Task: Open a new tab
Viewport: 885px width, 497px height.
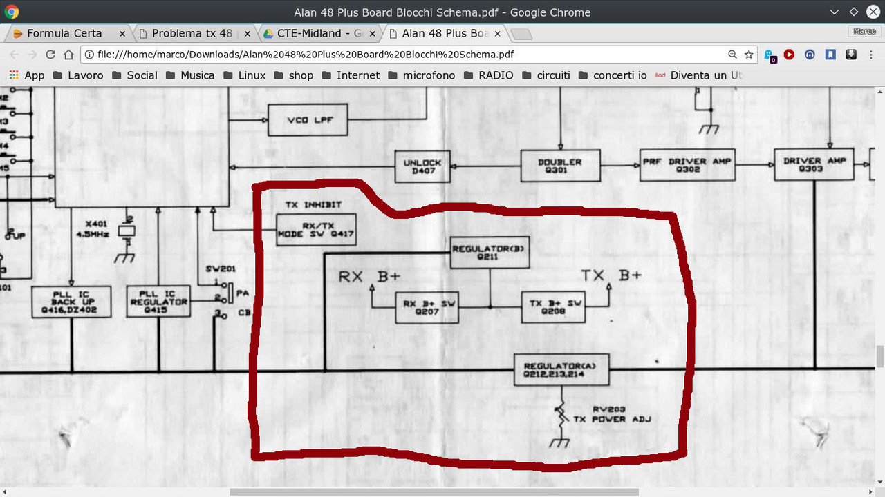Action: (x=521, y=34)
